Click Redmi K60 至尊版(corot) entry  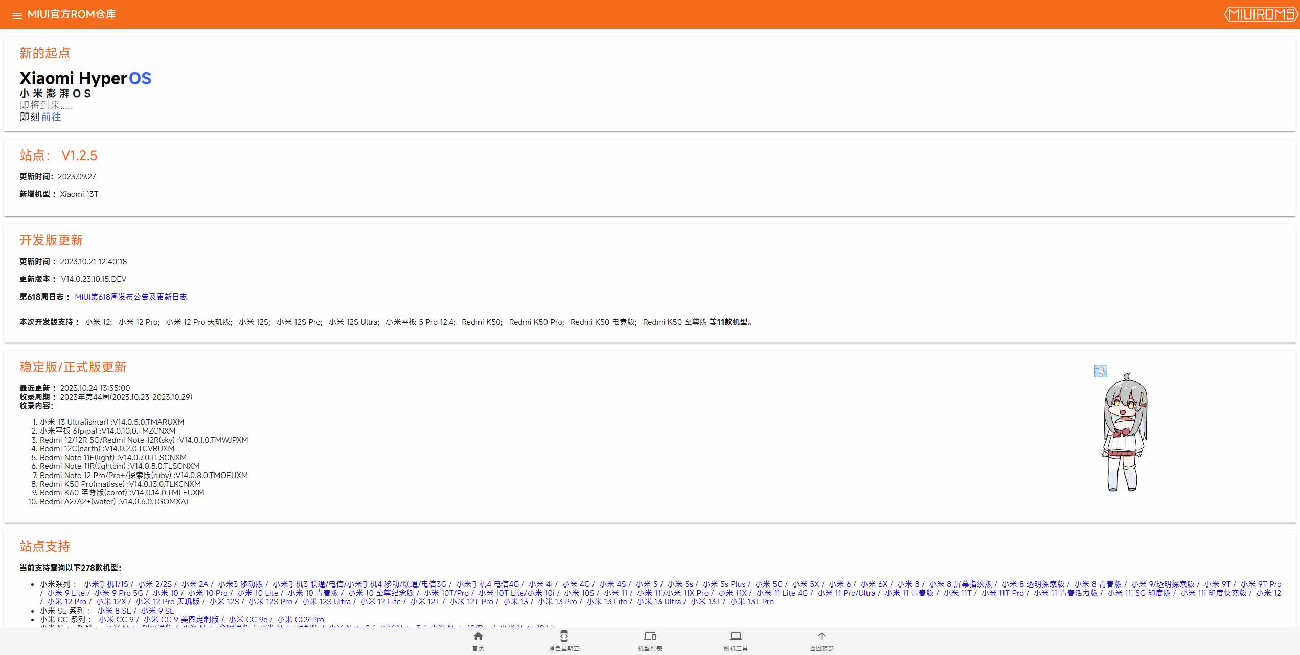point(122,493)
